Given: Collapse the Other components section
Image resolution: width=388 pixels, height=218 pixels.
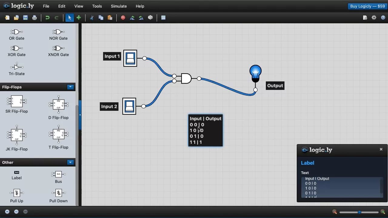Looking at the screenshot, I should 70,162.
